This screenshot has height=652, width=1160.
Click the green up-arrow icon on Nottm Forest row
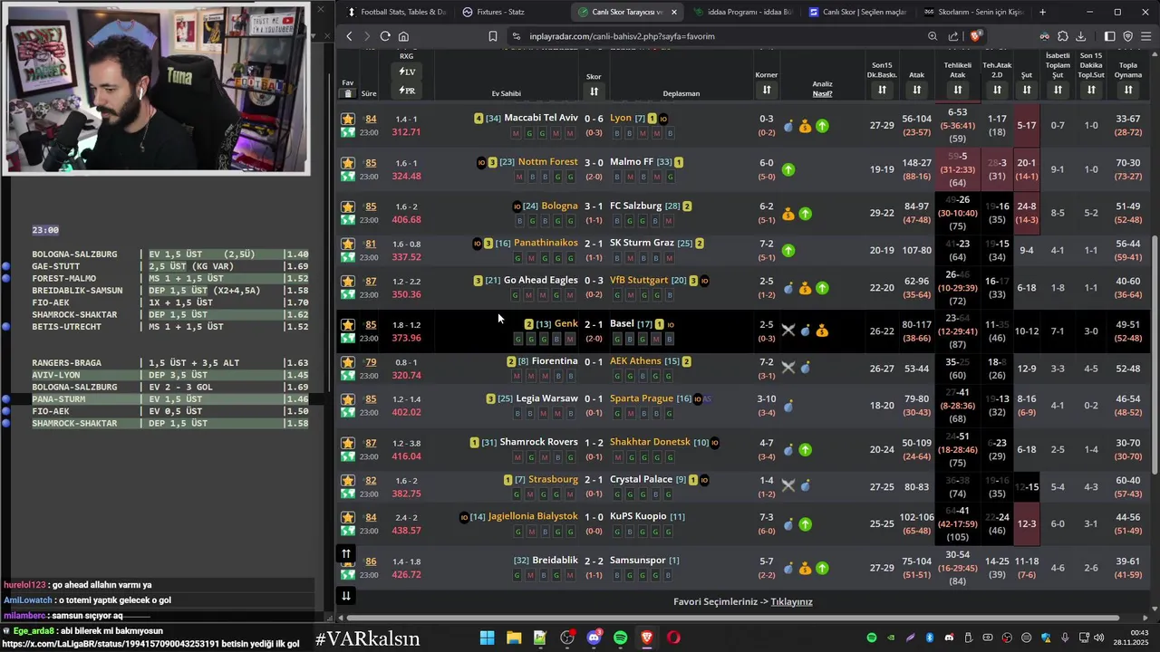788,169
